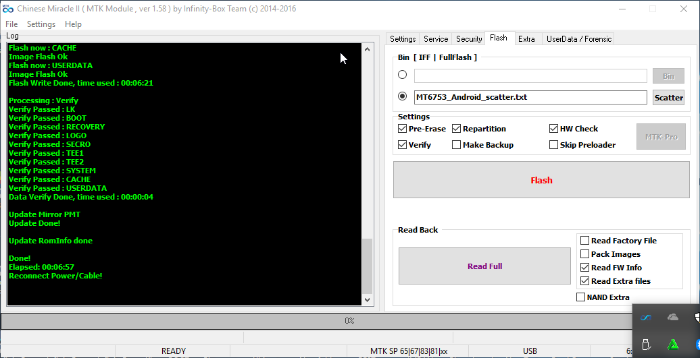This screenshot has height=358, width=700.
Task: Click the USB safely remove tray icon
Action: coord(645,345)
